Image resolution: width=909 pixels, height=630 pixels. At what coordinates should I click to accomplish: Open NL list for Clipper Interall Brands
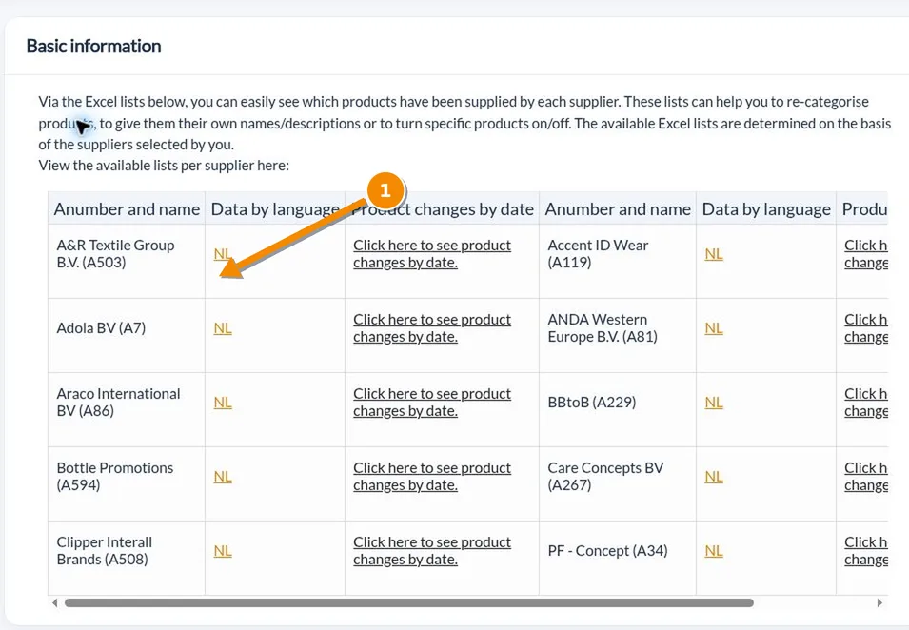pyautogui.click(x=223, y=551)
